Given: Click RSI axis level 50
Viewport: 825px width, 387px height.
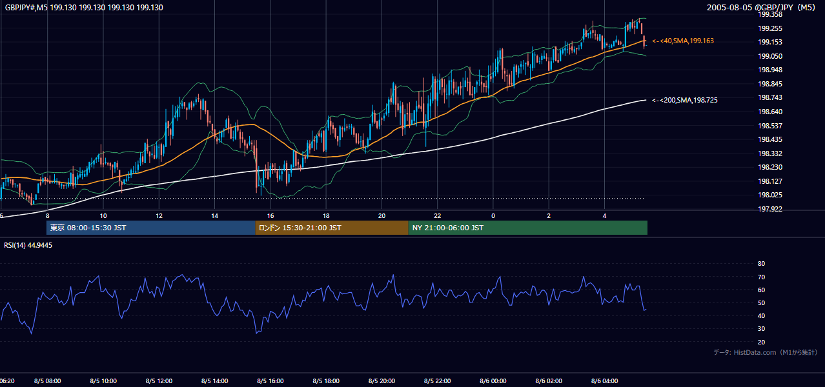Looking at the screenshot, I should (761, 303).
